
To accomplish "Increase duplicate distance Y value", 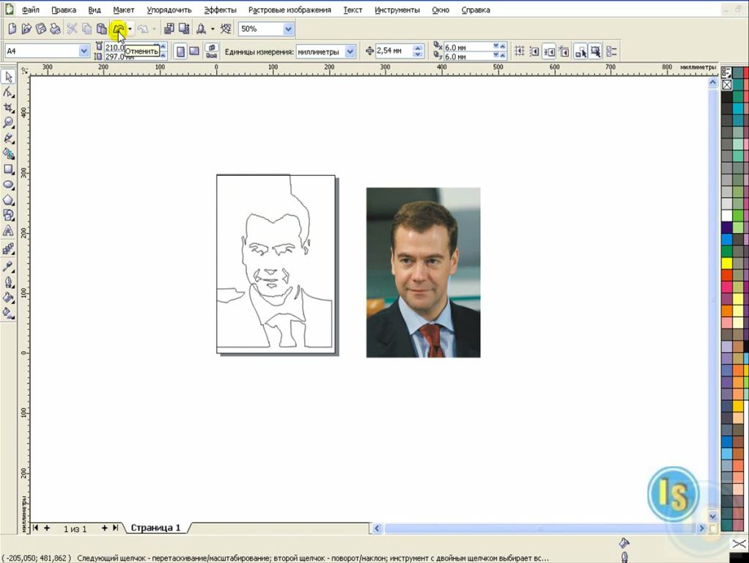I will coord(503,56).
